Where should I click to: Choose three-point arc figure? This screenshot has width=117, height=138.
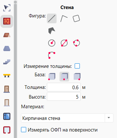pyautogui.click(x=52, y=55)
